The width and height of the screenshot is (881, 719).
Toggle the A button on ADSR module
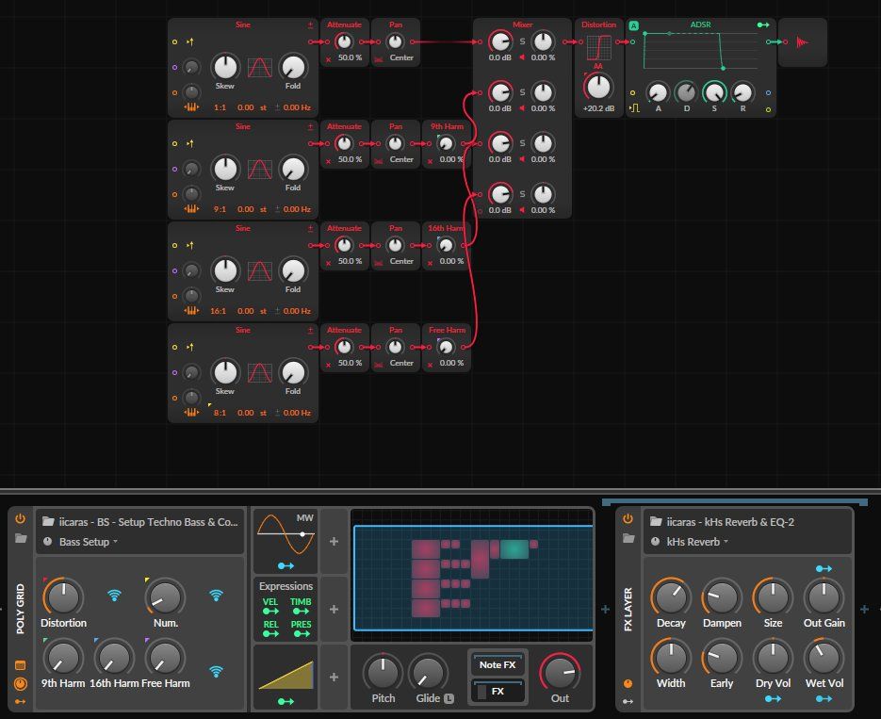click(x=634, y=25)
